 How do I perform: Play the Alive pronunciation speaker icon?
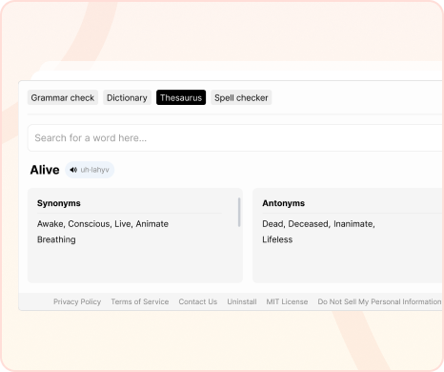click(73, 170)
